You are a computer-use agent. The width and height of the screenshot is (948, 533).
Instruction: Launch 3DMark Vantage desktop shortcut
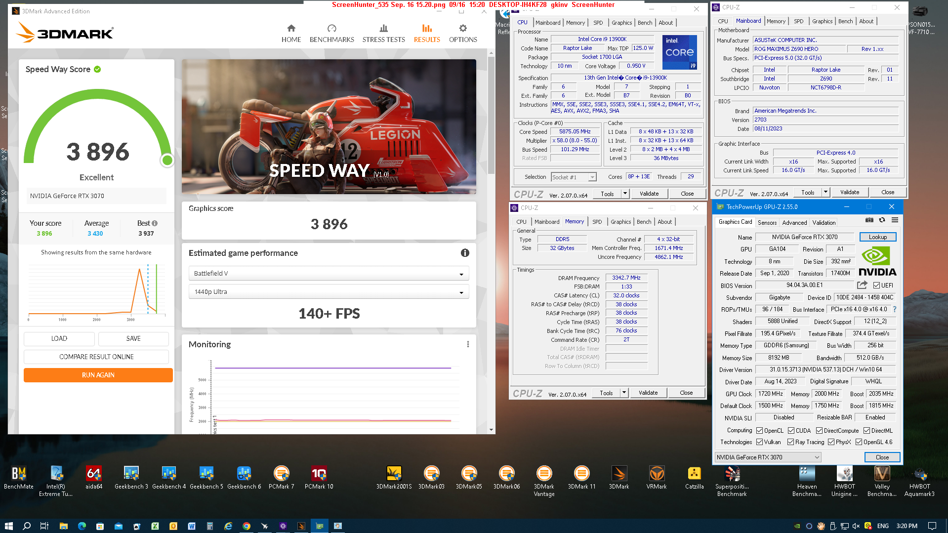point(544,481)
